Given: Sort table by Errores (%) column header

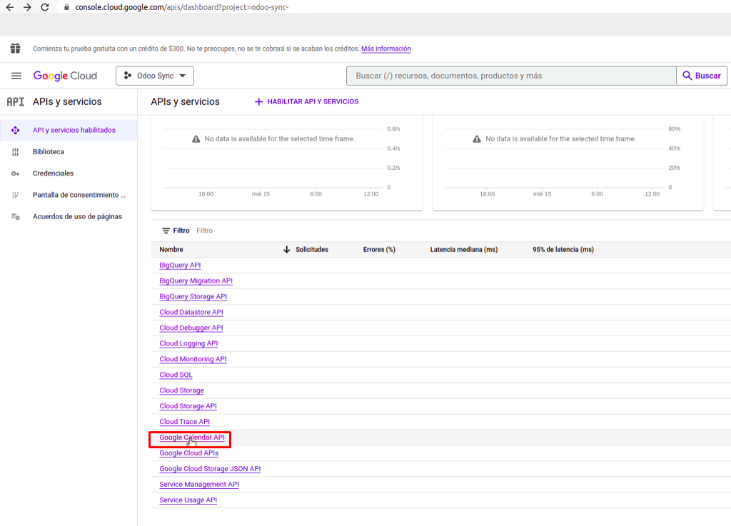Looking at the screenshot, I should point(379,250).
